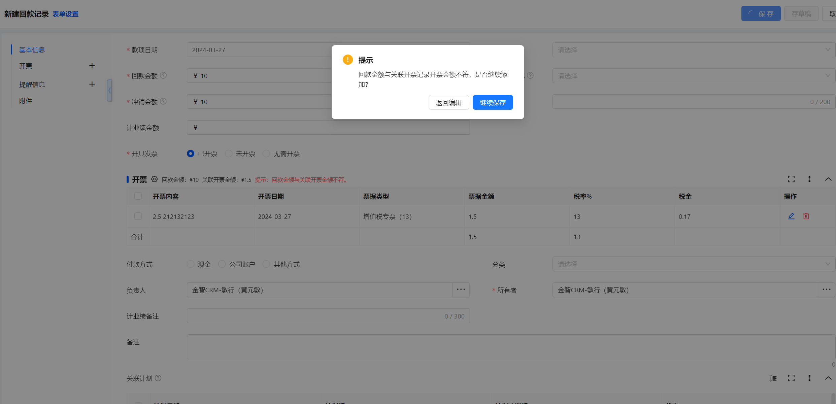This screenshot has height=404, width=836.
Task: Click the 保存 button at top
Action: click(761, 13)
